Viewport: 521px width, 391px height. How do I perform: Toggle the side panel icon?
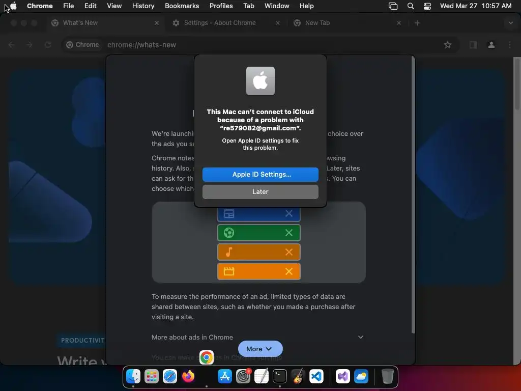pos(473,45)
